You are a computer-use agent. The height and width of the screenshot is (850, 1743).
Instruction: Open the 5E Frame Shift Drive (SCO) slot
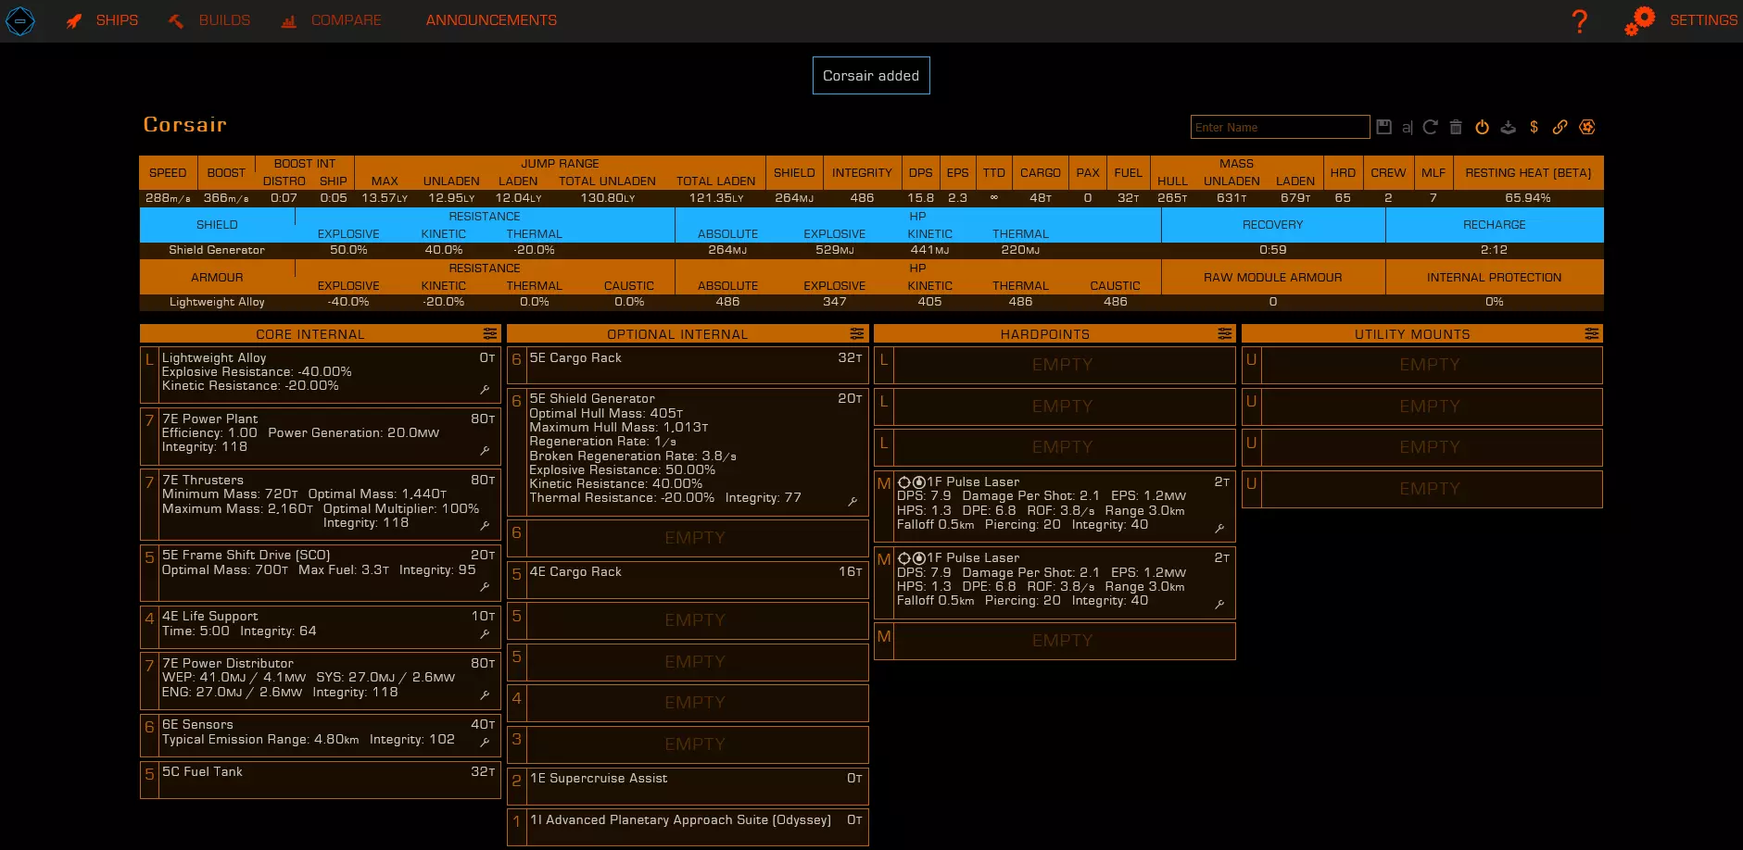(321, 573)
